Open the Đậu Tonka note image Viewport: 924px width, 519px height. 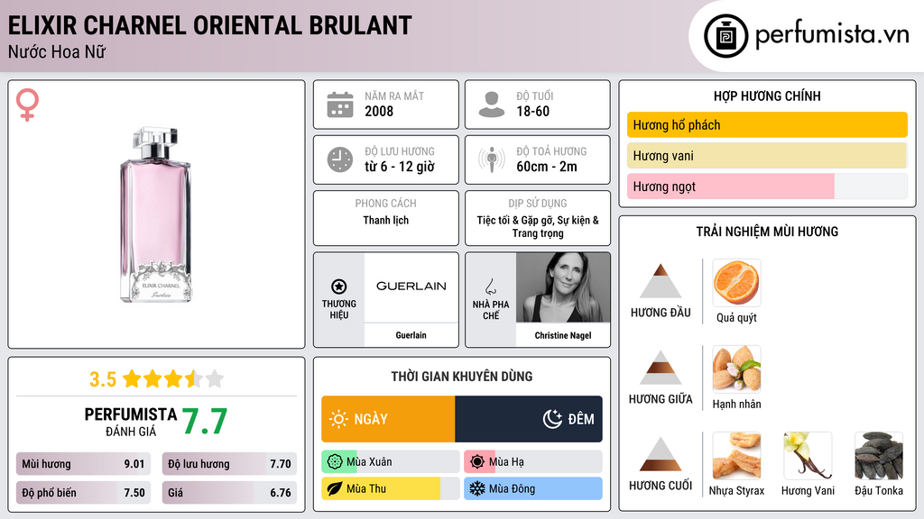click(x=879, y=455)
